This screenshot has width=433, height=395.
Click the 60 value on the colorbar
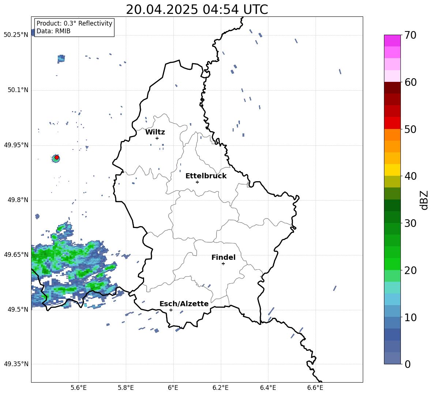[410, 82]
